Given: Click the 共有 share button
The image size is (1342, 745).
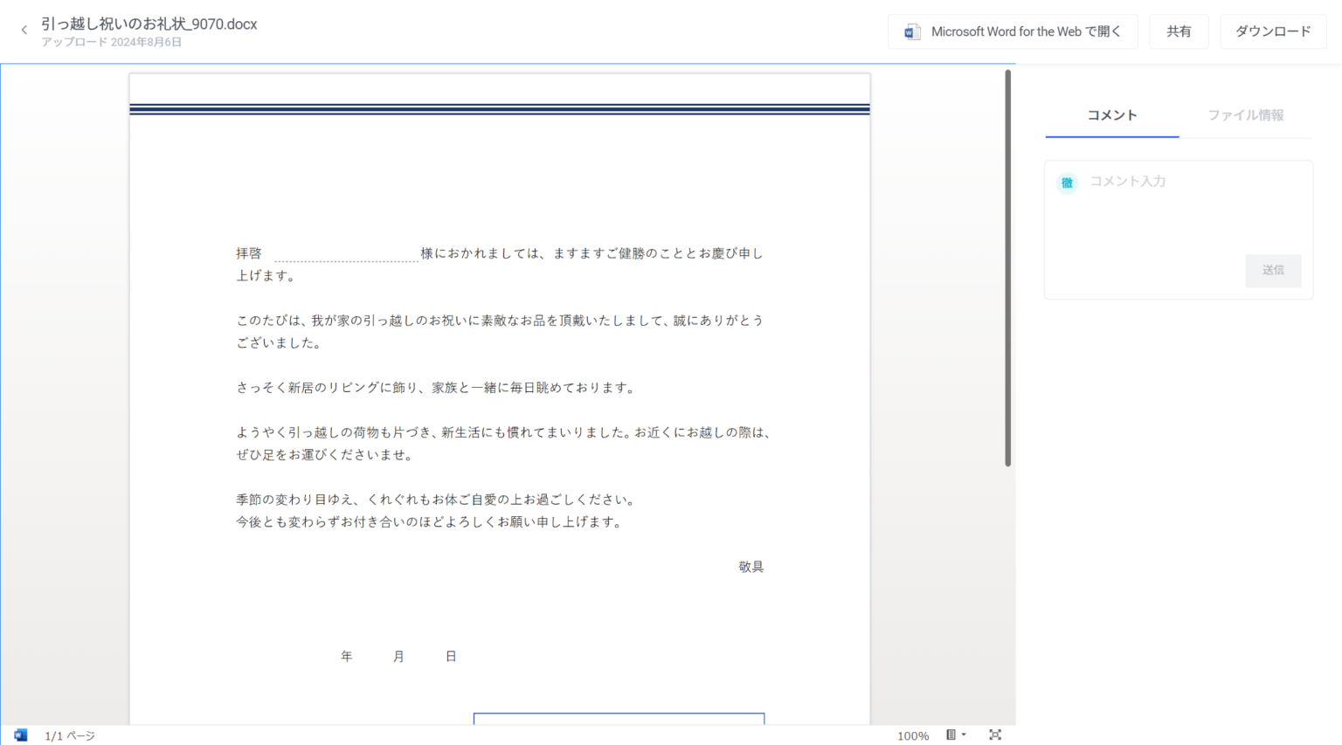Looking at the screenshot, I should point(1179,31).
